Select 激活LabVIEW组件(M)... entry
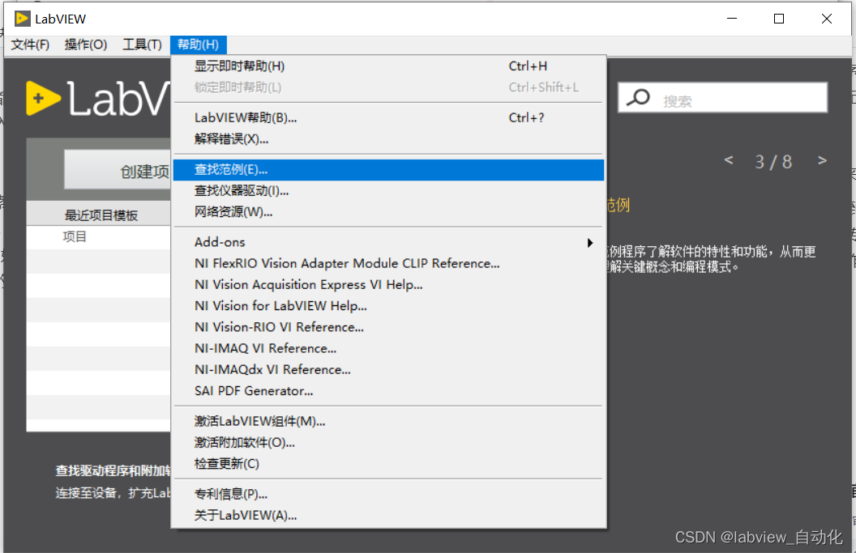The image size is (856, 553). (389, 421)
